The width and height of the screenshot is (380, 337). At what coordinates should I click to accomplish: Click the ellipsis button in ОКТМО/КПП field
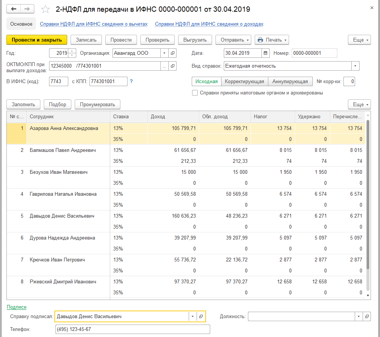click(164, 66)
